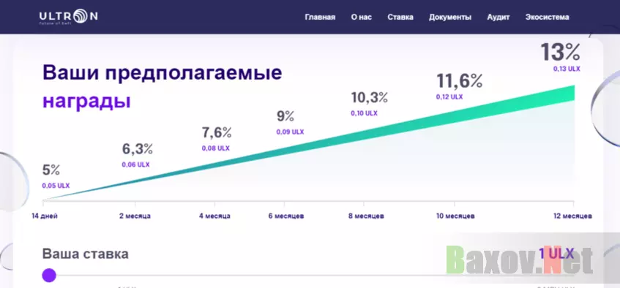620x288 pixels.
Task: Open the Экосистема menu item
Action: pyautogui.click(x=548, y=18)
